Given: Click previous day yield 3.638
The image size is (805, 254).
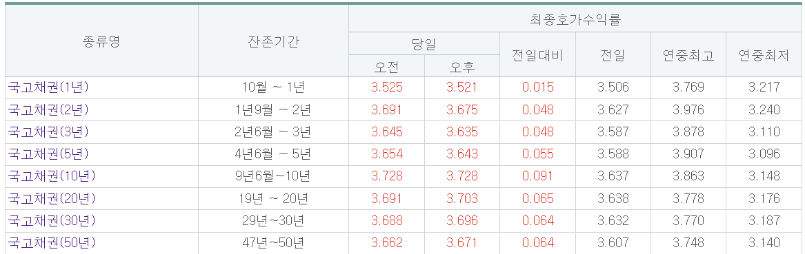Looking at the screenshot, I should click(x=613, y=198).
